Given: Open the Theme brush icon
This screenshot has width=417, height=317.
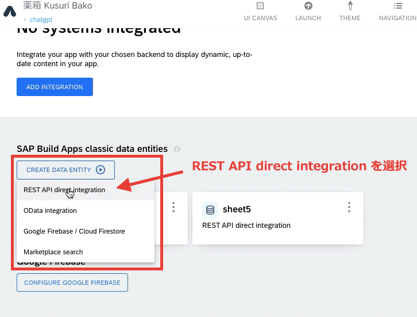Looking at the screenshot, I should point(350,6).
